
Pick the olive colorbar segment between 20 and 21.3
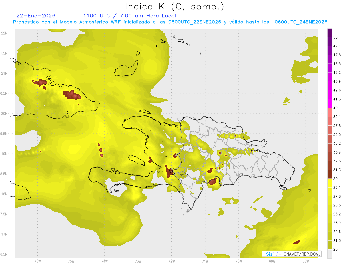pos(330,245)
